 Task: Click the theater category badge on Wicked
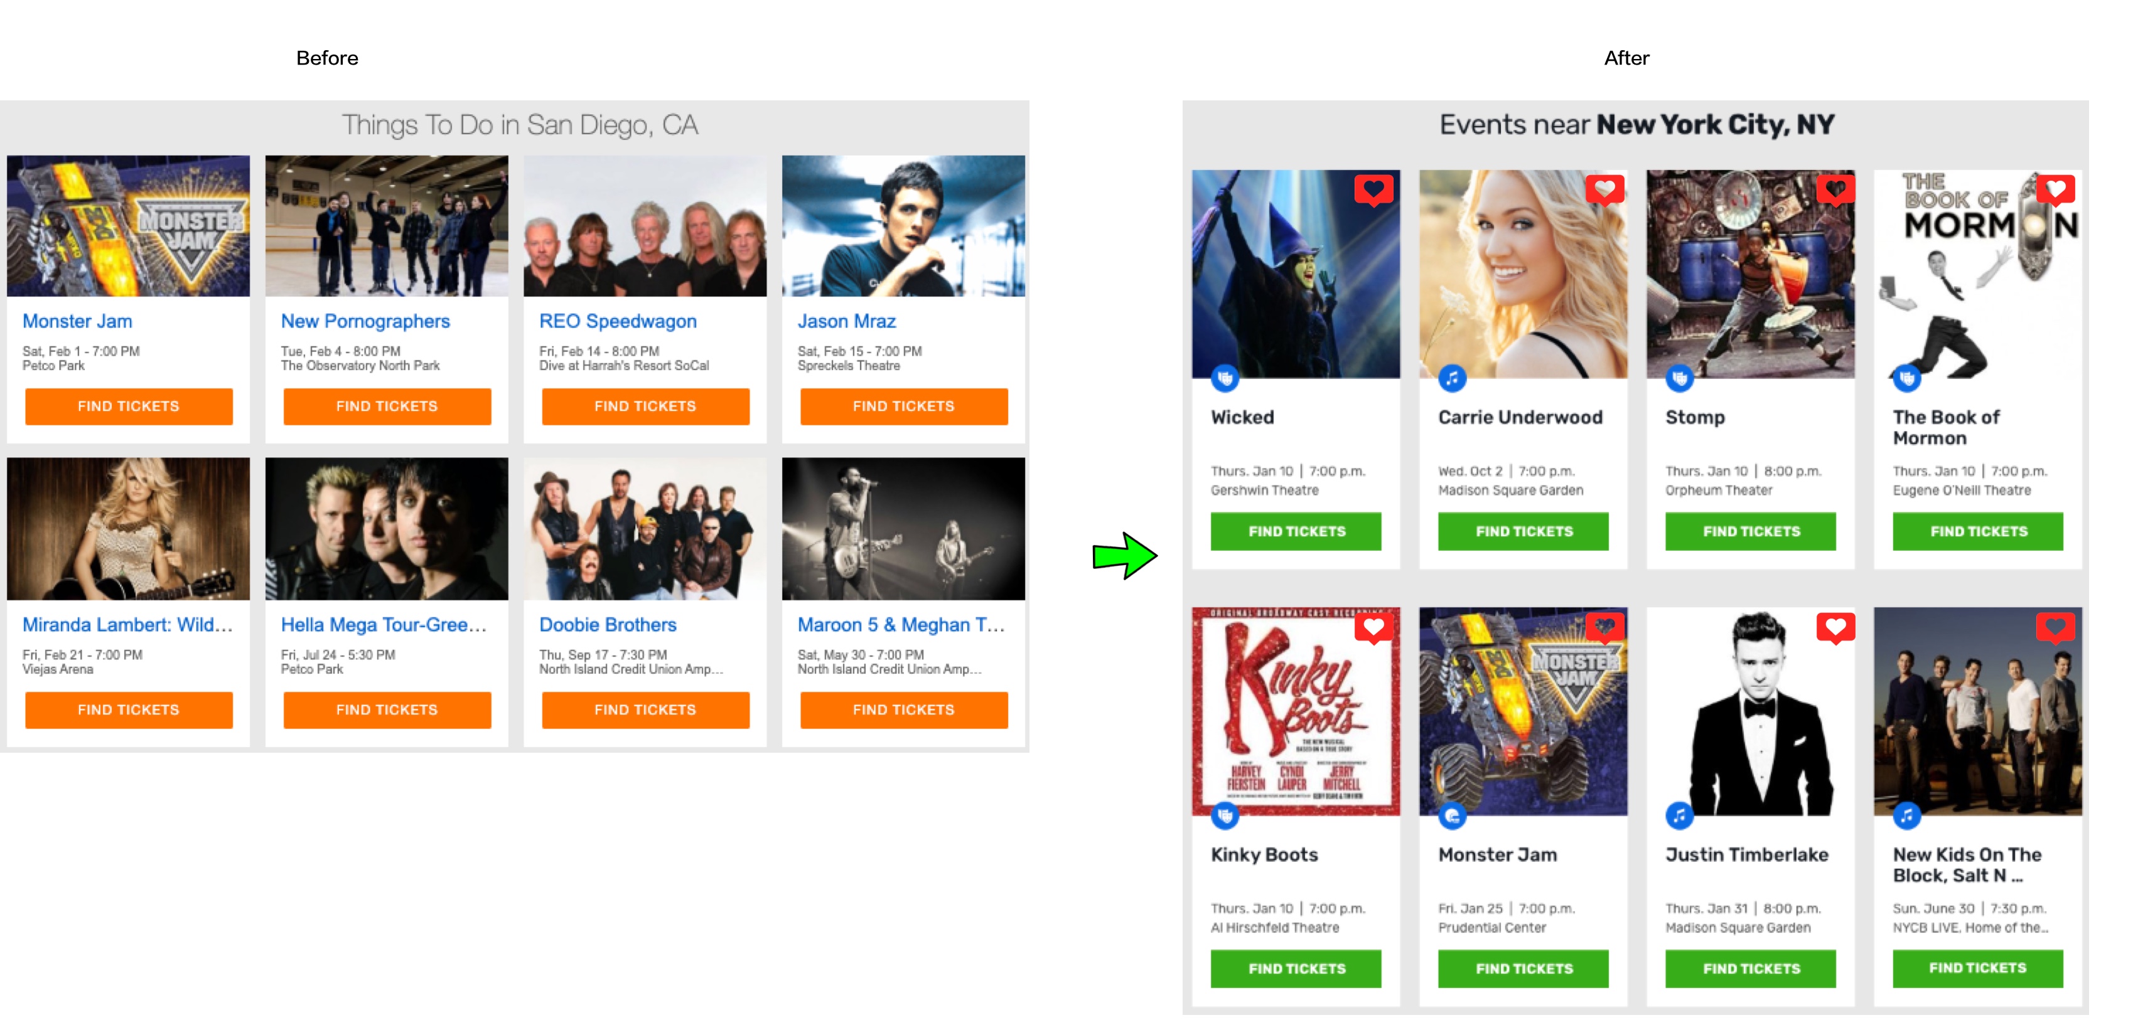(x=1225, y=379)
